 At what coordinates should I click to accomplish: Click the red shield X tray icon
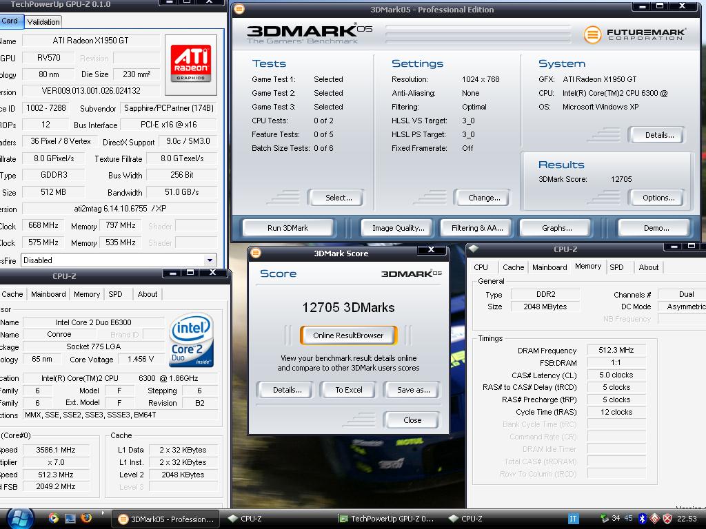(x=667, y=519)
